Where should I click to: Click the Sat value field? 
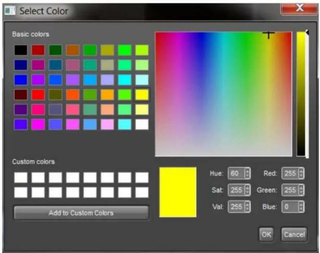(236, 190)
